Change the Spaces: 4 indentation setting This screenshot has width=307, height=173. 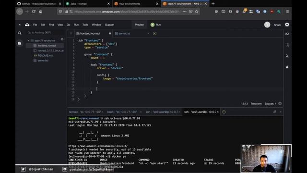[x=270, y=104]
